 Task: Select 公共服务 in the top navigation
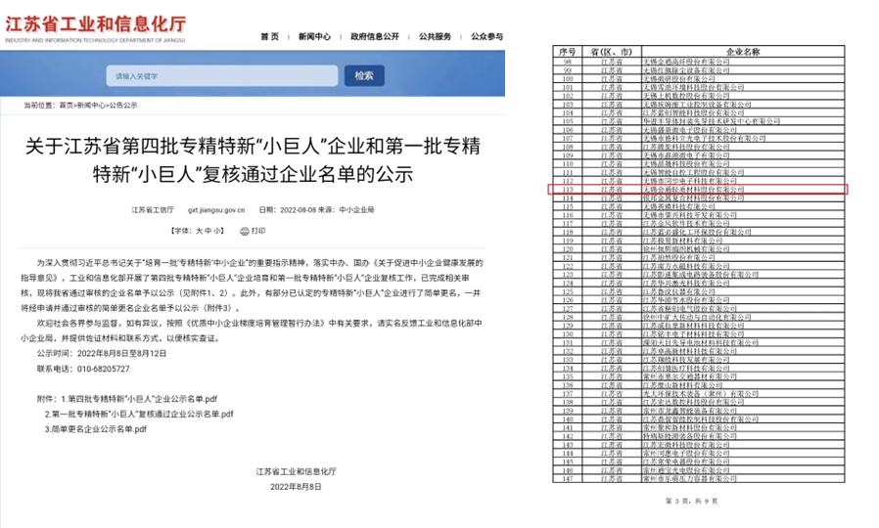(x=435, y=36)
